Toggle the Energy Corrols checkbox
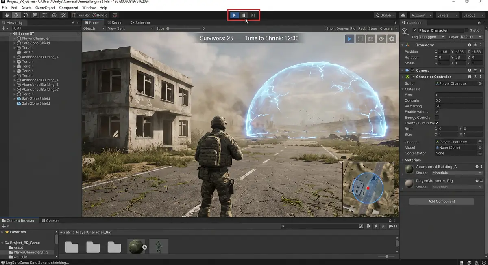The height and width of the screenshot is (265, 488). point(437,118)
